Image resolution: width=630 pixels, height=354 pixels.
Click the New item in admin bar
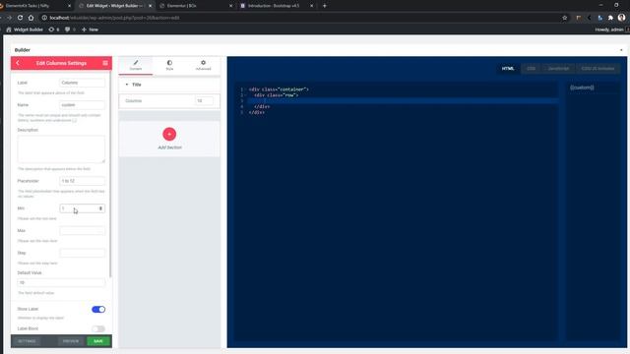tap(90, 29)
